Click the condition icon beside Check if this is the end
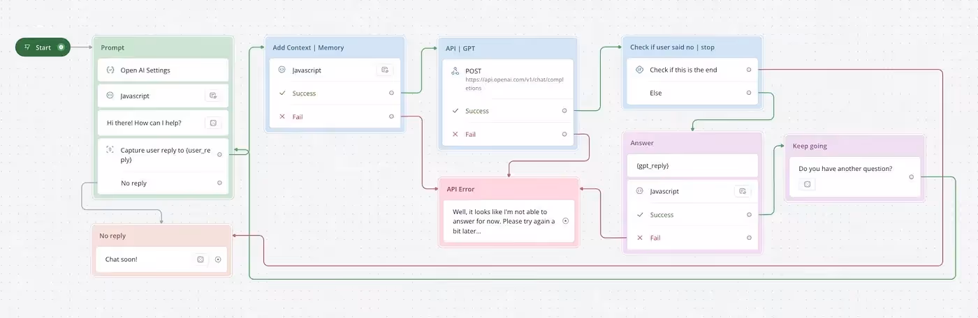Image resolution: width=978 pixels, height=318 pixels. [x=638, y=70]
